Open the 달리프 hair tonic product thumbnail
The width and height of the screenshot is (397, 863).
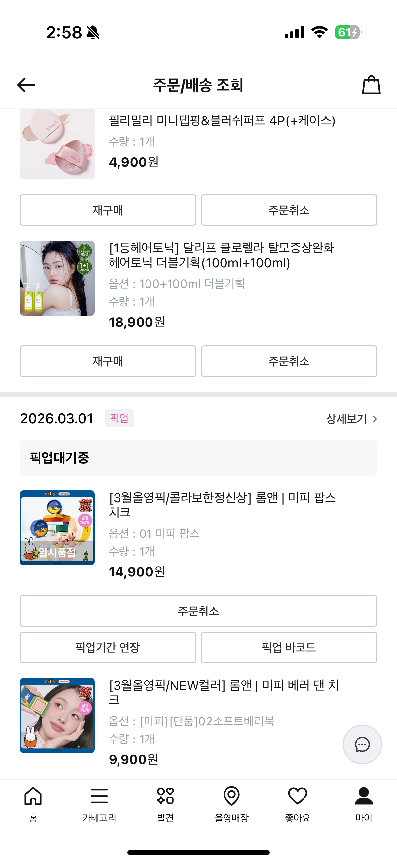(x=57, y=278)
